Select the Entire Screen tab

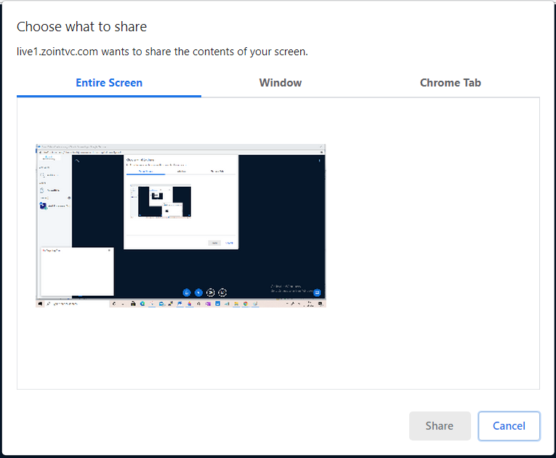[109, 83]
